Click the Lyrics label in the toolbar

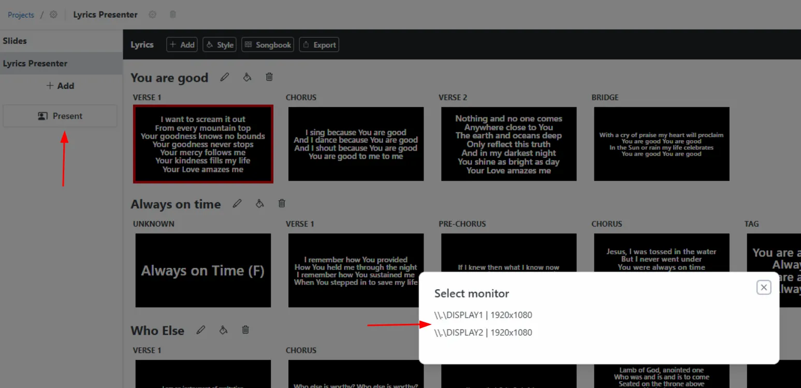(142, 45)
